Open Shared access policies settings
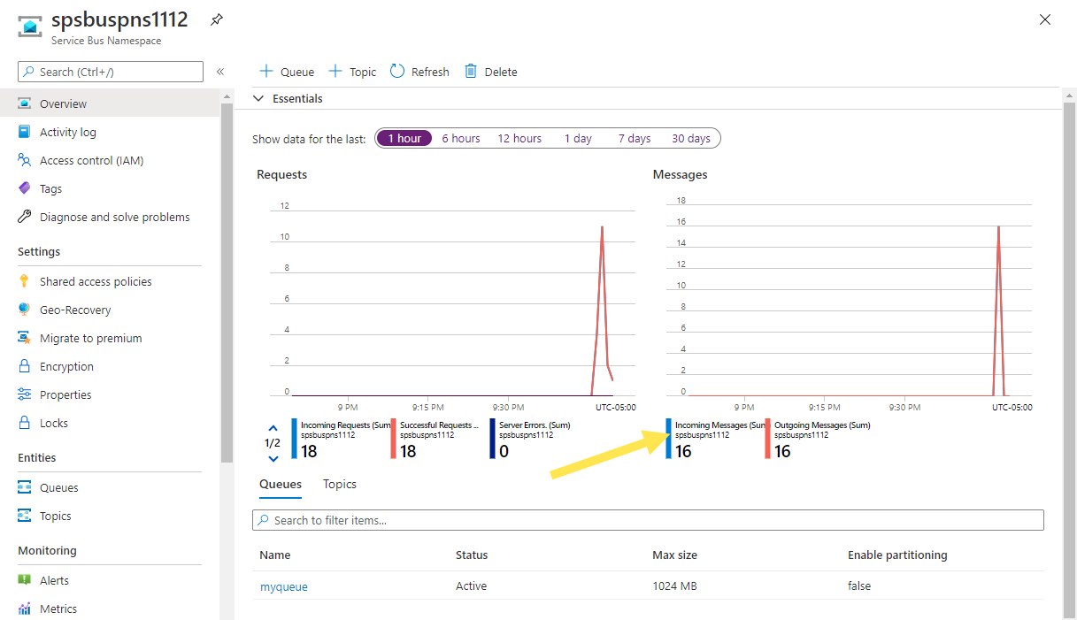Image resolution: width=1077 pixels, height=620 pixels. (96, 281)
